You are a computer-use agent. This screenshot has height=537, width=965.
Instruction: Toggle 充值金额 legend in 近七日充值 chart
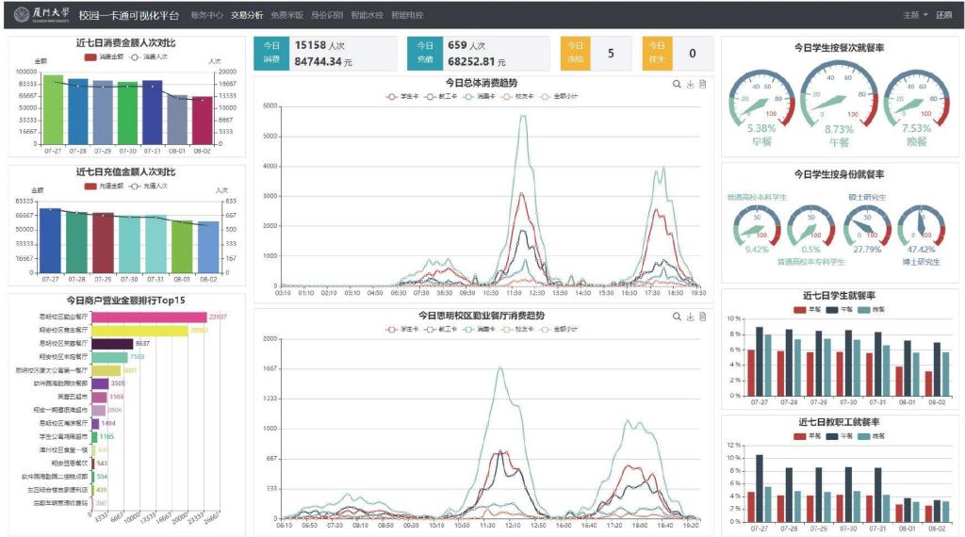pyautogui.click(x=104, y=186)
